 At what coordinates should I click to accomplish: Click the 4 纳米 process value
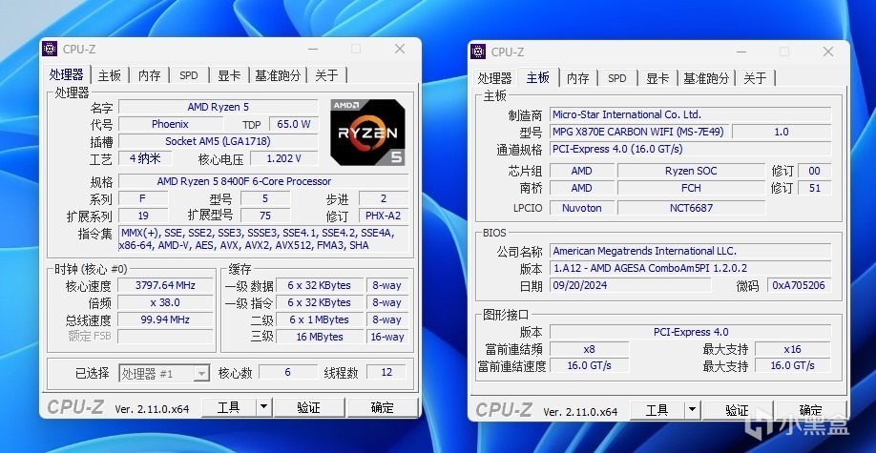point(145,158)
